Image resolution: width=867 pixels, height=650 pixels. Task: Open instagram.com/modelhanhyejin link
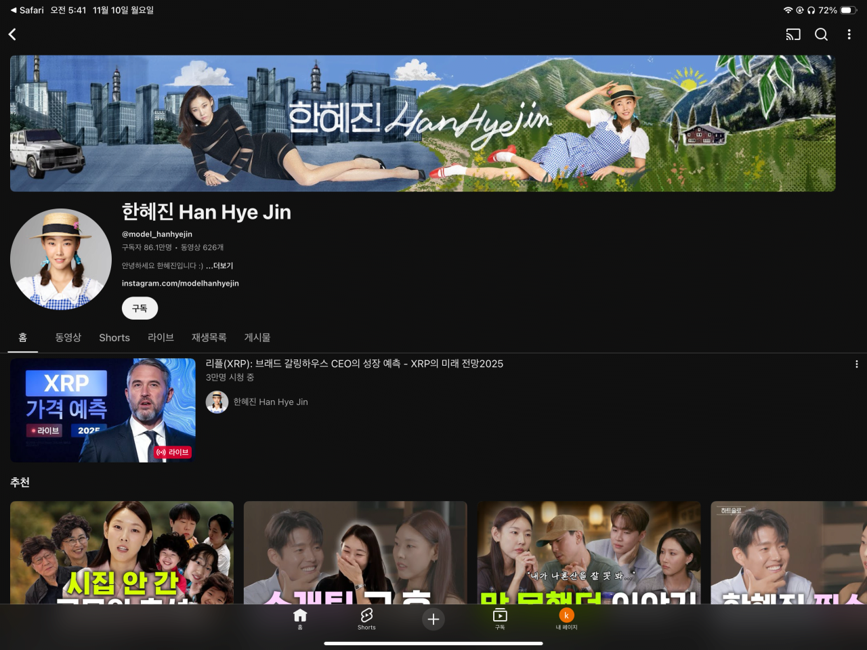click(x=180, y=284)
